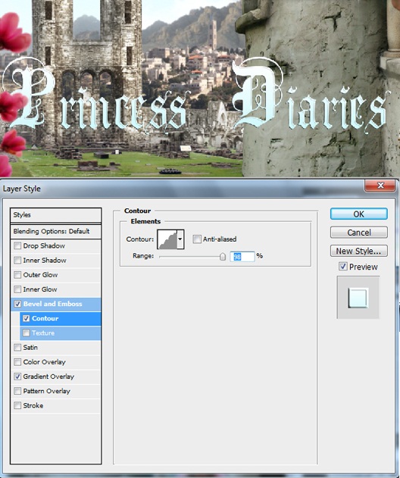
Task: Click OK to apply layer style
Action: tap(359, 214)
